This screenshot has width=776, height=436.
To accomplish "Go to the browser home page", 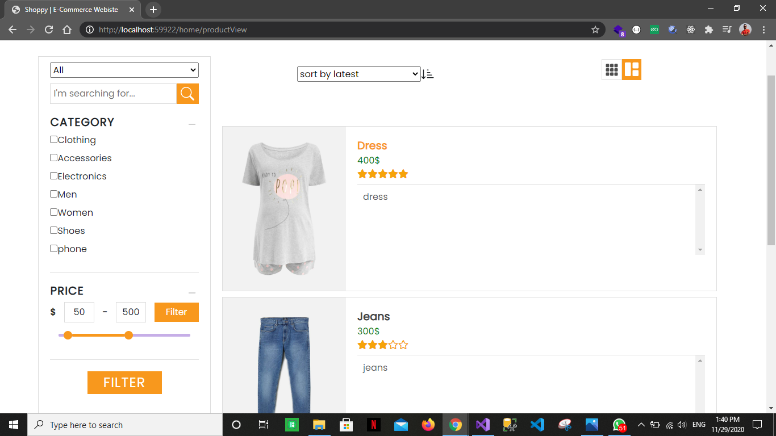I will (x=67, y=30).
